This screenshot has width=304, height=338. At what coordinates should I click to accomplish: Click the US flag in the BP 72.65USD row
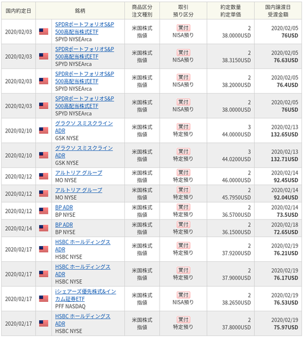[x=44, y=228]
